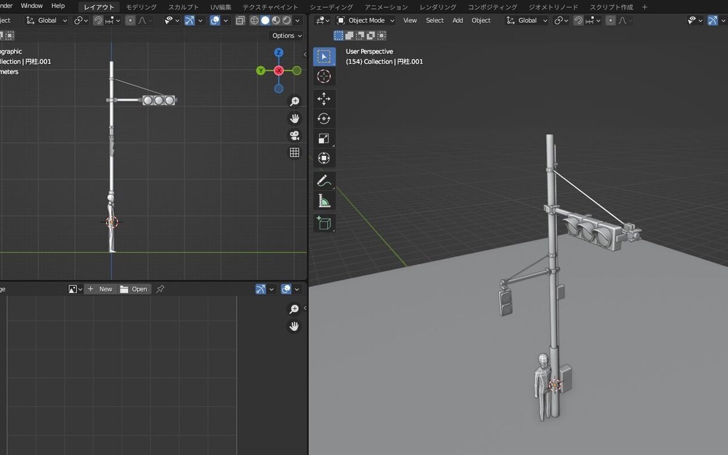Switch to シェーディング workspace tab
The height and width of the screenshot is (455, 728).
click(331, 7)
